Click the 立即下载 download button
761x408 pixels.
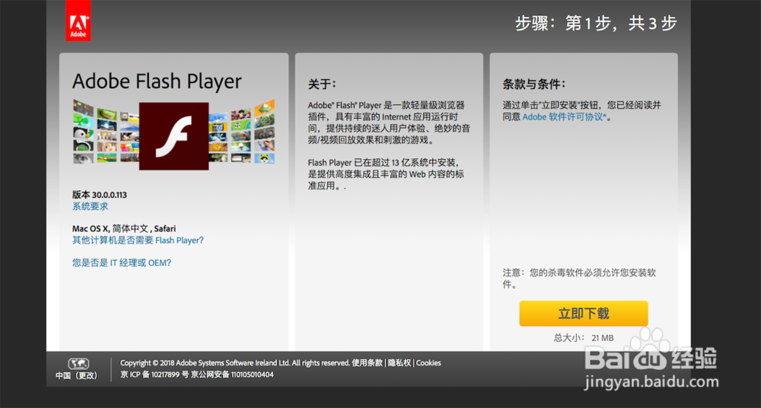coord(584,314)
